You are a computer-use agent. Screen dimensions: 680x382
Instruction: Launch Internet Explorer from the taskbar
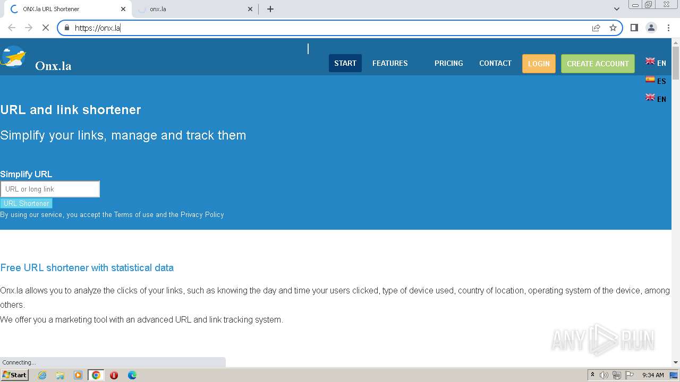[42, 375]
